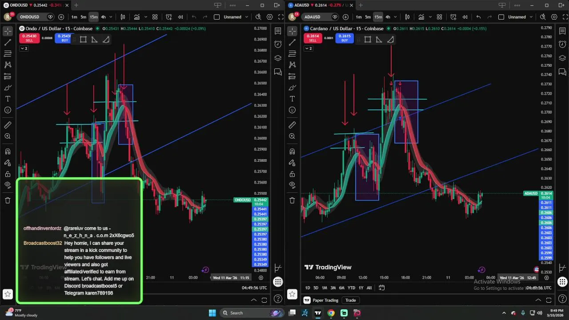Viewport: 569px width, 320px height.
Task: Select the trend line tool in ONDOUSD window
Action: click(x=8, y=43)
